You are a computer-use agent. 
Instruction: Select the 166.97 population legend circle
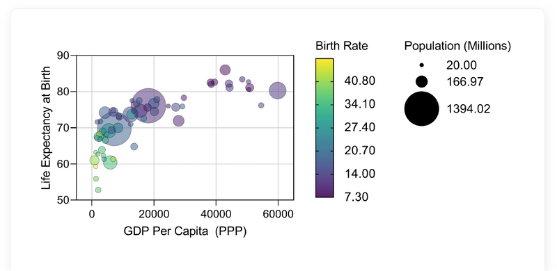421,81
